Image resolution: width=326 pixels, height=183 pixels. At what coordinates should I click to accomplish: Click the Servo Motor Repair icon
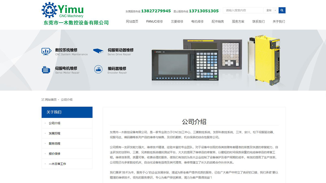(46, 70)
